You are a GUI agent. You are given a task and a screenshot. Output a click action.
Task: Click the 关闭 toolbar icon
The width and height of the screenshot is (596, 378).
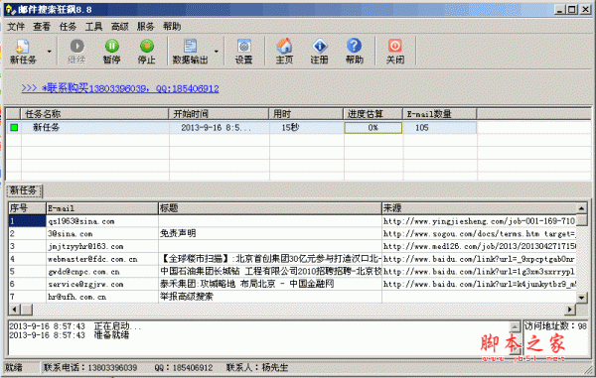(395, 51)
